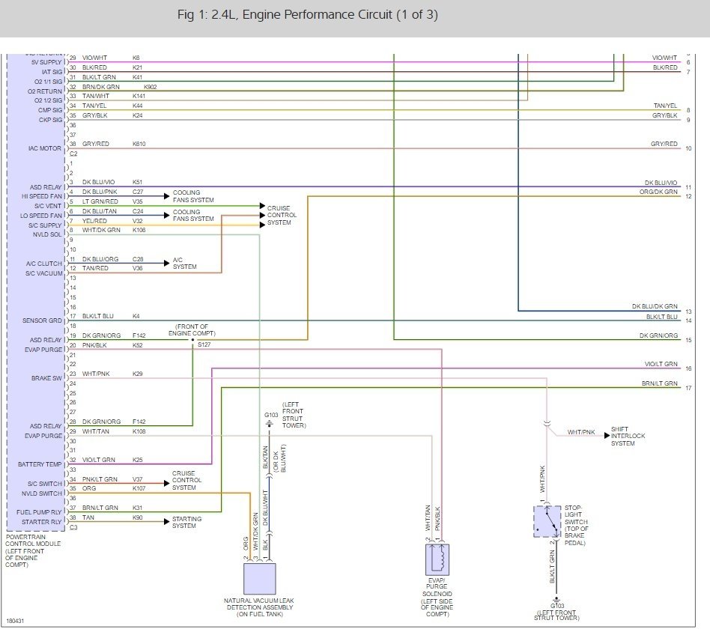
Task: Click the S/C VENT pin label
Action: click(47, 205)
